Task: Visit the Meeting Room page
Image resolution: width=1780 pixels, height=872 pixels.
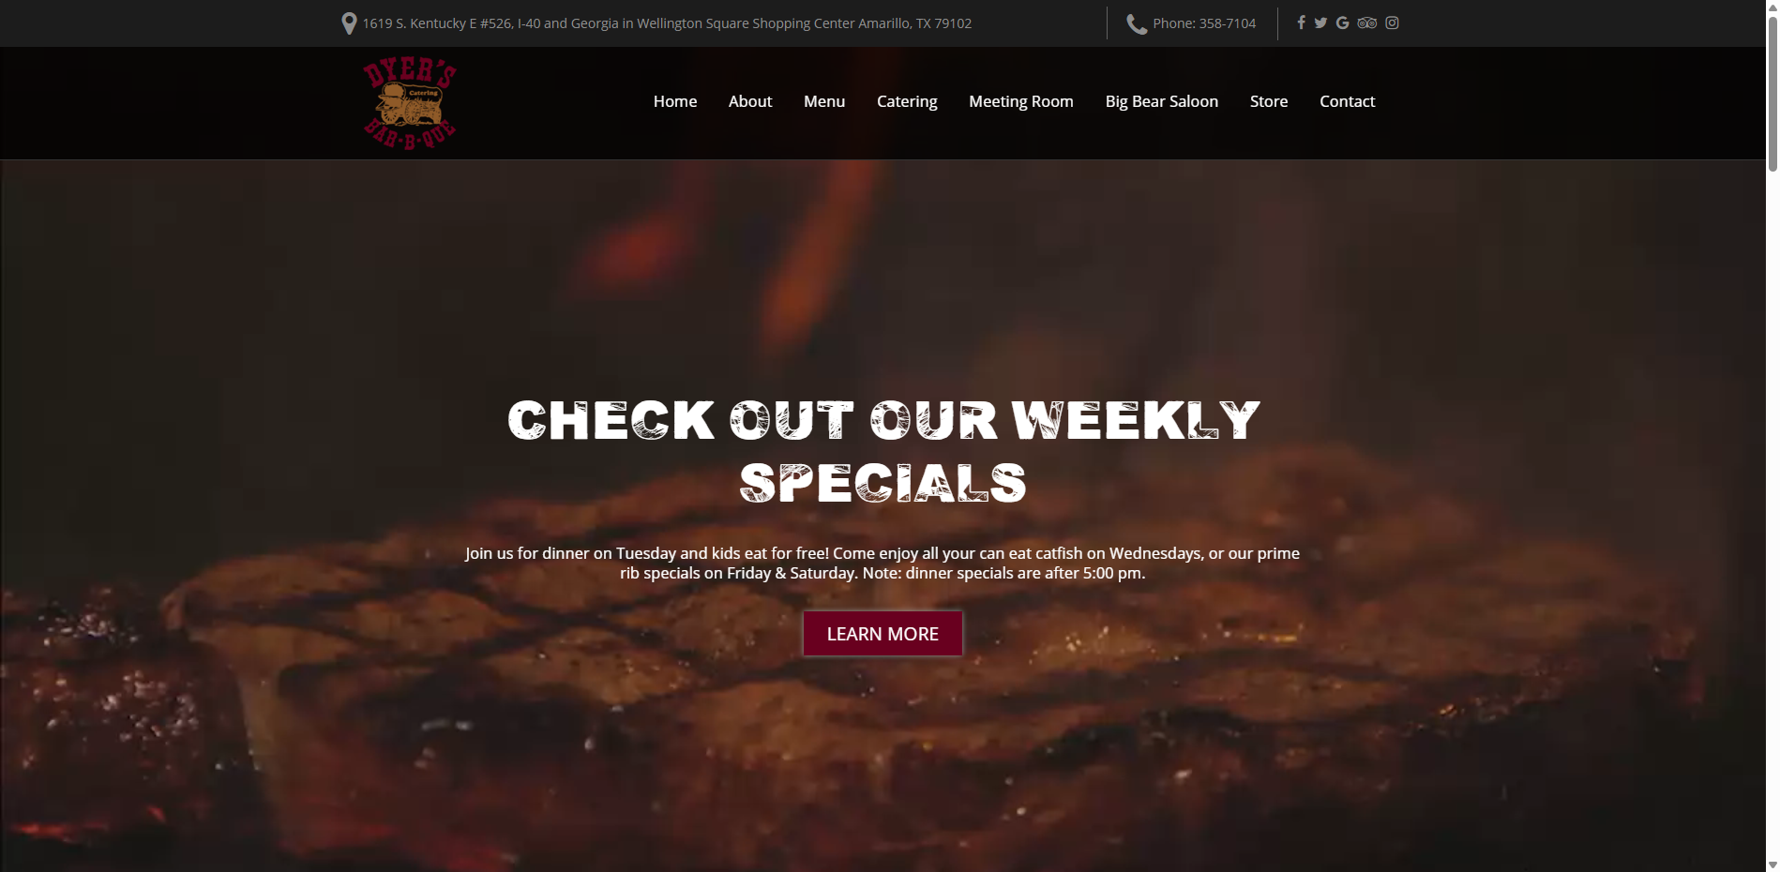Action: pyautogui.click(x=1021, y=101)
